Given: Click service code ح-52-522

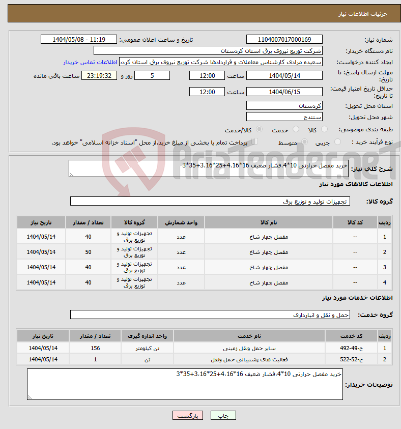Looking at the screenshot, I should 351,359.
